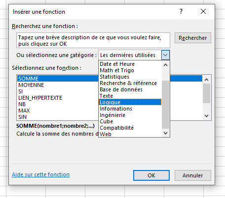This screenshot has width=225, height=198.
Task: Select Logique in the category list
Action: click(x=130, y=102)
